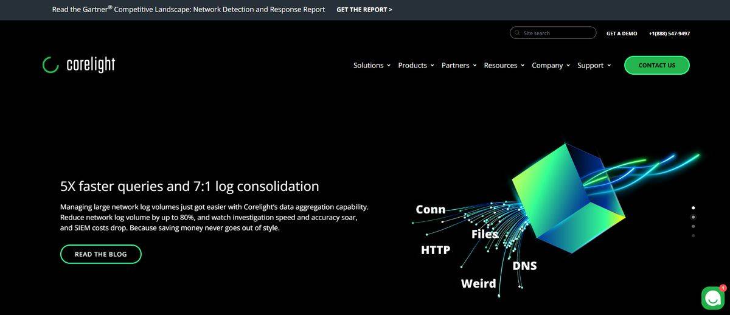Screen dimensions: 730x315
Task: Click the Contact Us button
Action: click(x=656, y=66)
